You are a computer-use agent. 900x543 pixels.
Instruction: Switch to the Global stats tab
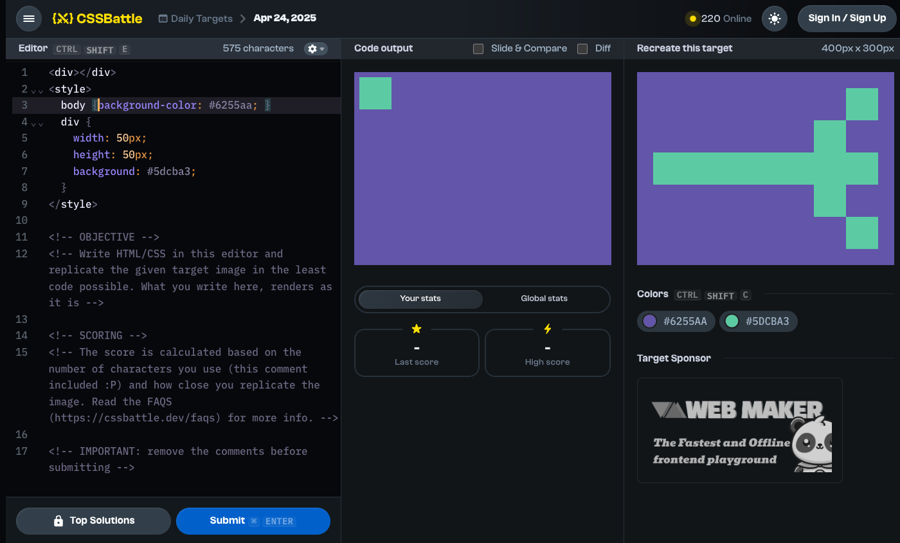pos(544,299)
